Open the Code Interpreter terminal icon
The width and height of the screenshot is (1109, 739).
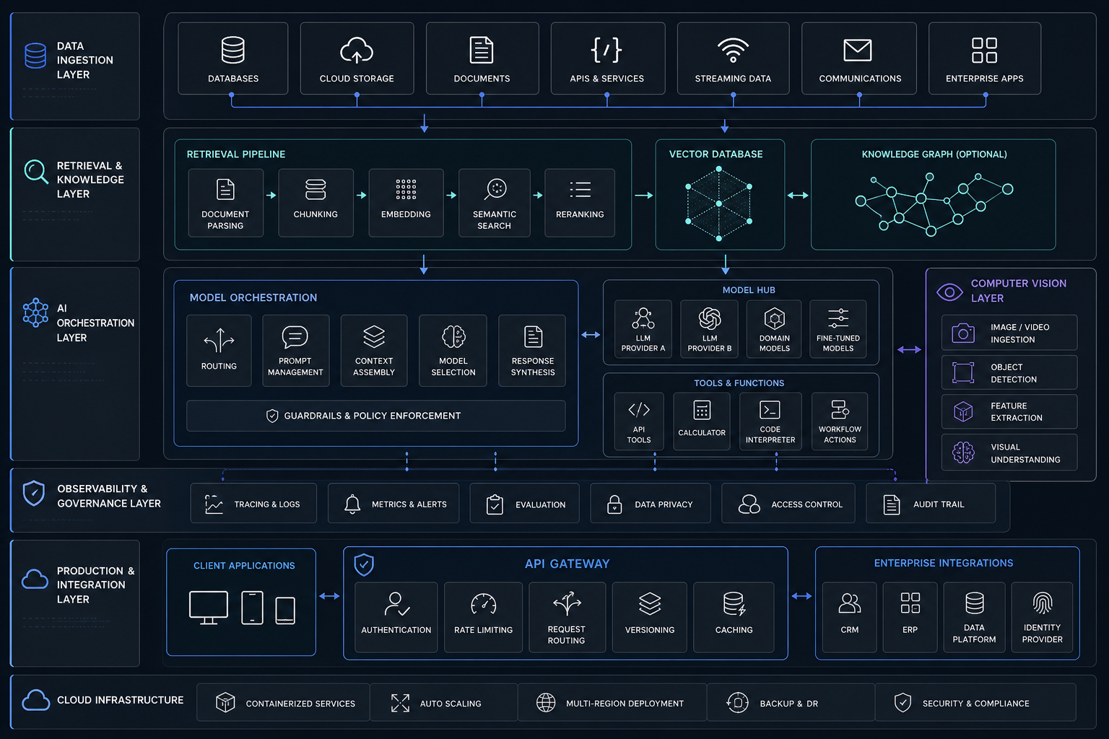coord(770,410)
